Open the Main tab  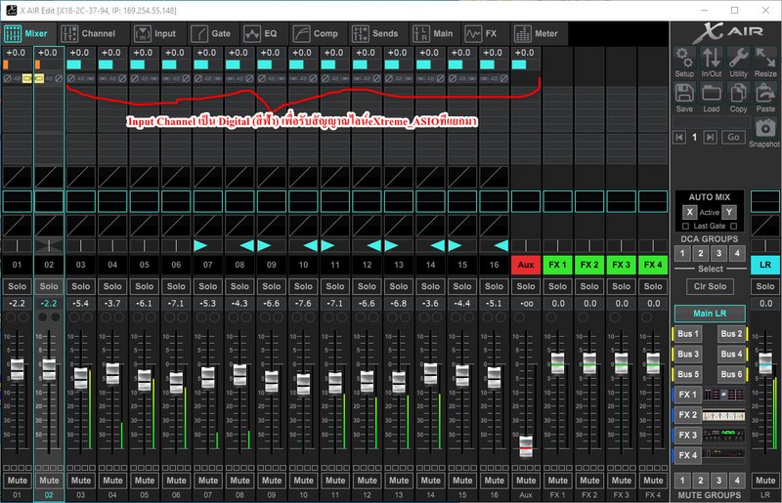tap(433, 33)
